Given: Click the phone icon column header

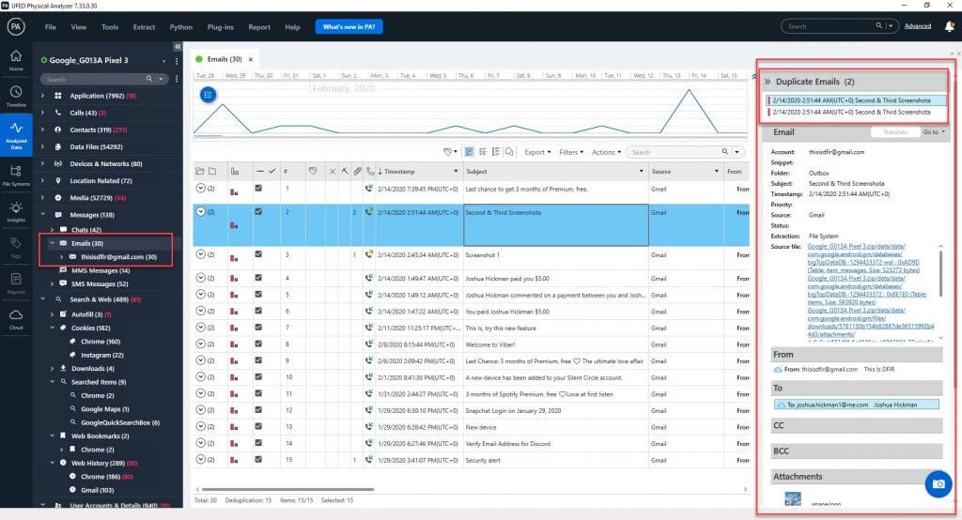Looking at the screenshot, I should tap(369, 171).
